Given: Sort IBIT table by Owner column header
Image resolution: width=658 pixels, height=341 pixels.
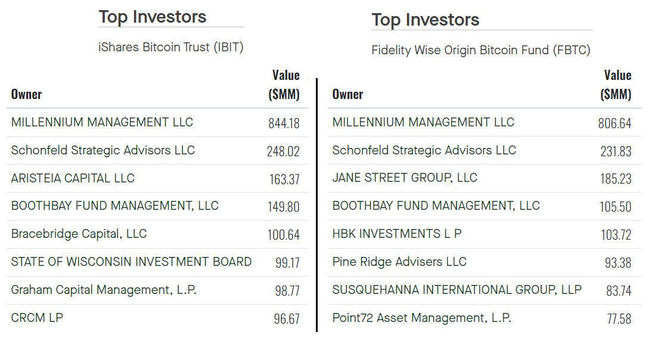Looking at the screenshot, I should pyautogui.click(x=26, y=94).
